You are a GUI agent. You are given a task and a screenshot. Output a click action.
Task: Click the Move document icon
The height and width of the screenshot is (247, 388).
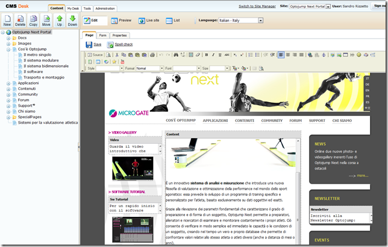[x=46, y=21]
